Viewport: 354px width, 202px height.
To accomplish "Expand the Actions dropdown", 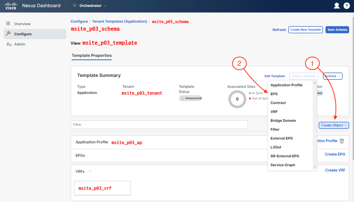I will tap(332, 76).
